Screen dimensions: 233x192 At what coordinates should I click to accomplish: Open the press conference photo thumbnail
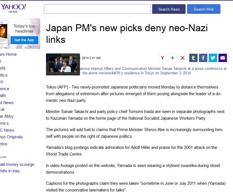tap(63, 64)
